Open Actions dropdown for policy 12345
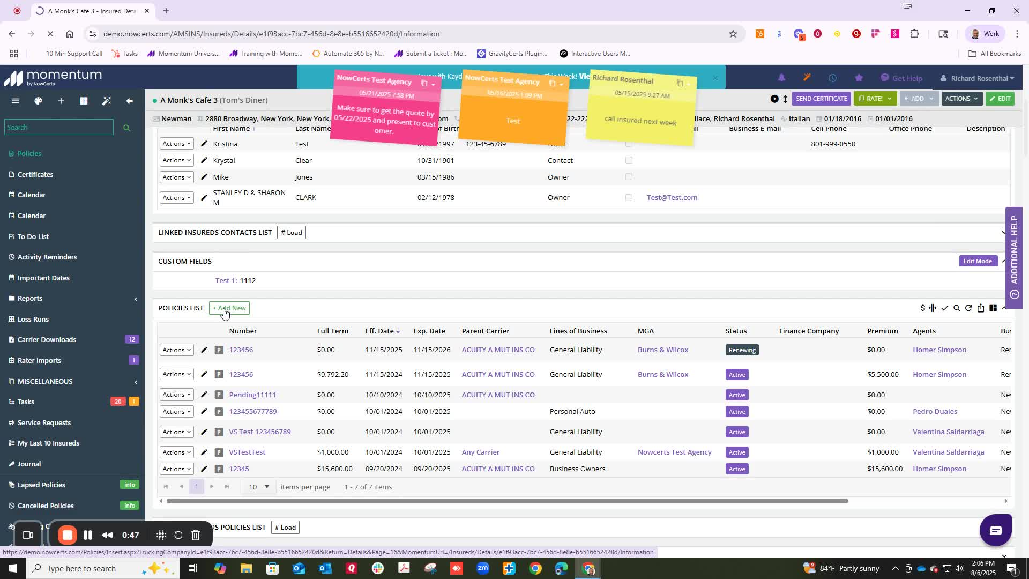 (176, 469)
